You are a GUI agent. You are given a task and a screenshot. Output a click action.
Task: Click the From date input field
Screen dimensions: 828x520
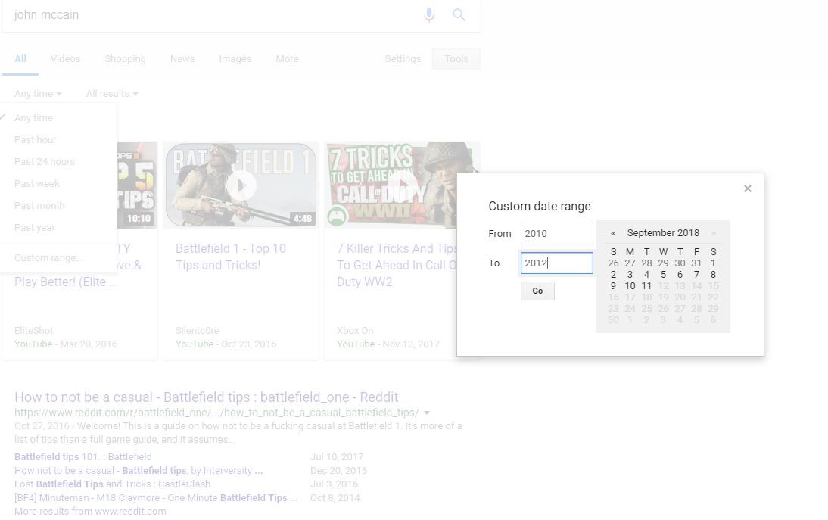(556, 233)
